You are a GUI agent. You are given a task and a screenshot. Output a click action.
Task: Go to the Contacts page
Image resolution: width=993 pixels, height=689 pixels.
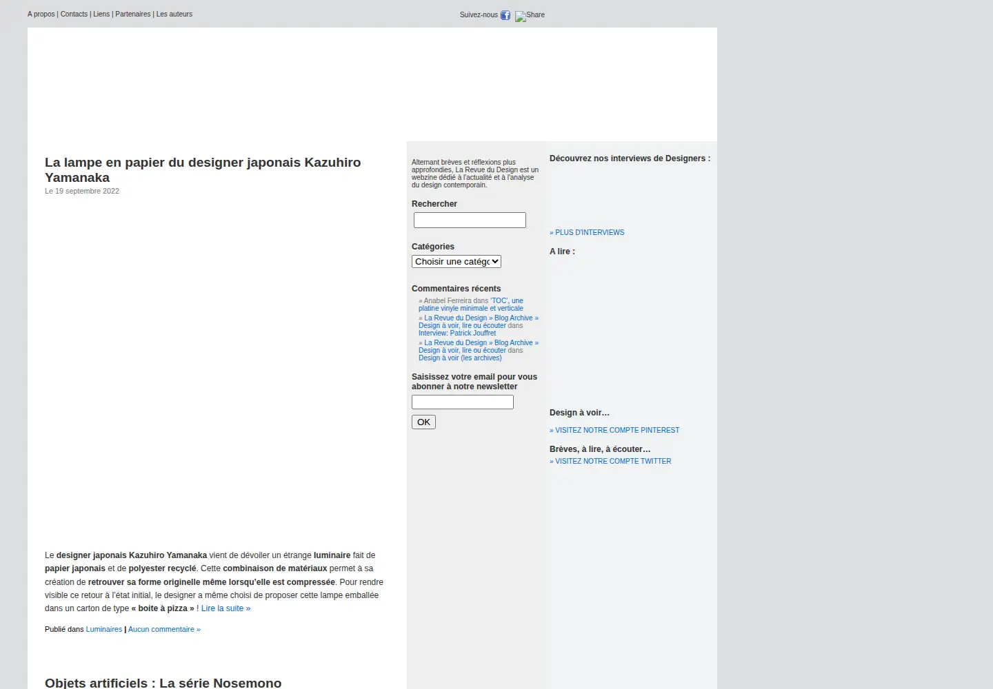(74, 14)
